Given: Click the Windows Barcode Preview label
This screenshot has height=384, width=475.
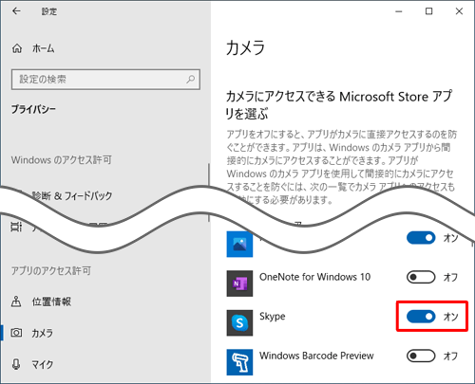Looking at the screenshot, I should (316, 356).
